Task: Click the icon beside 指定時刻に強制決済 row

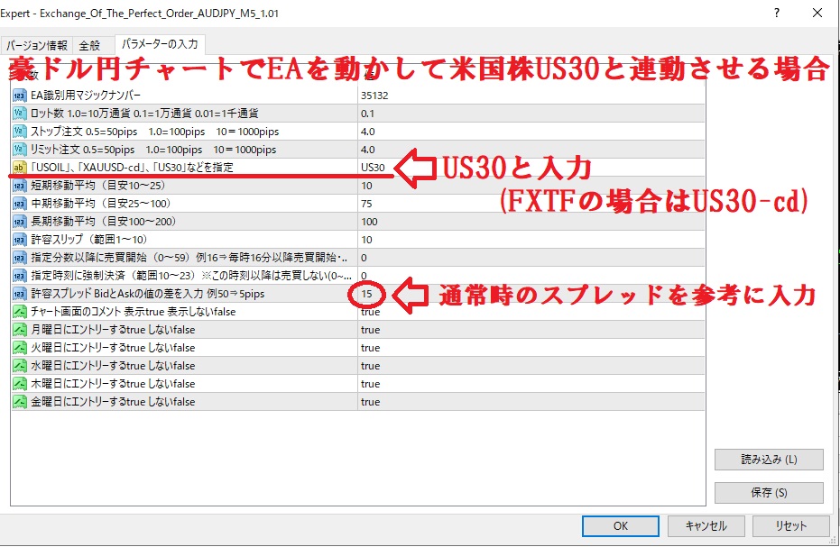Action: tap(19, 276)
